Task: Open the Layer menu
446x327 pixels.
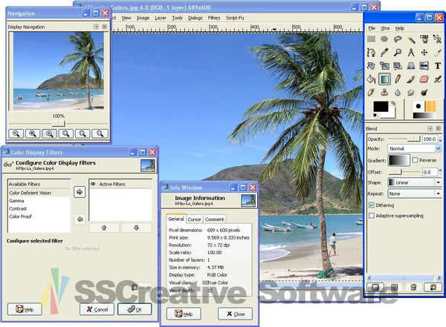Action: coord(161,18)
